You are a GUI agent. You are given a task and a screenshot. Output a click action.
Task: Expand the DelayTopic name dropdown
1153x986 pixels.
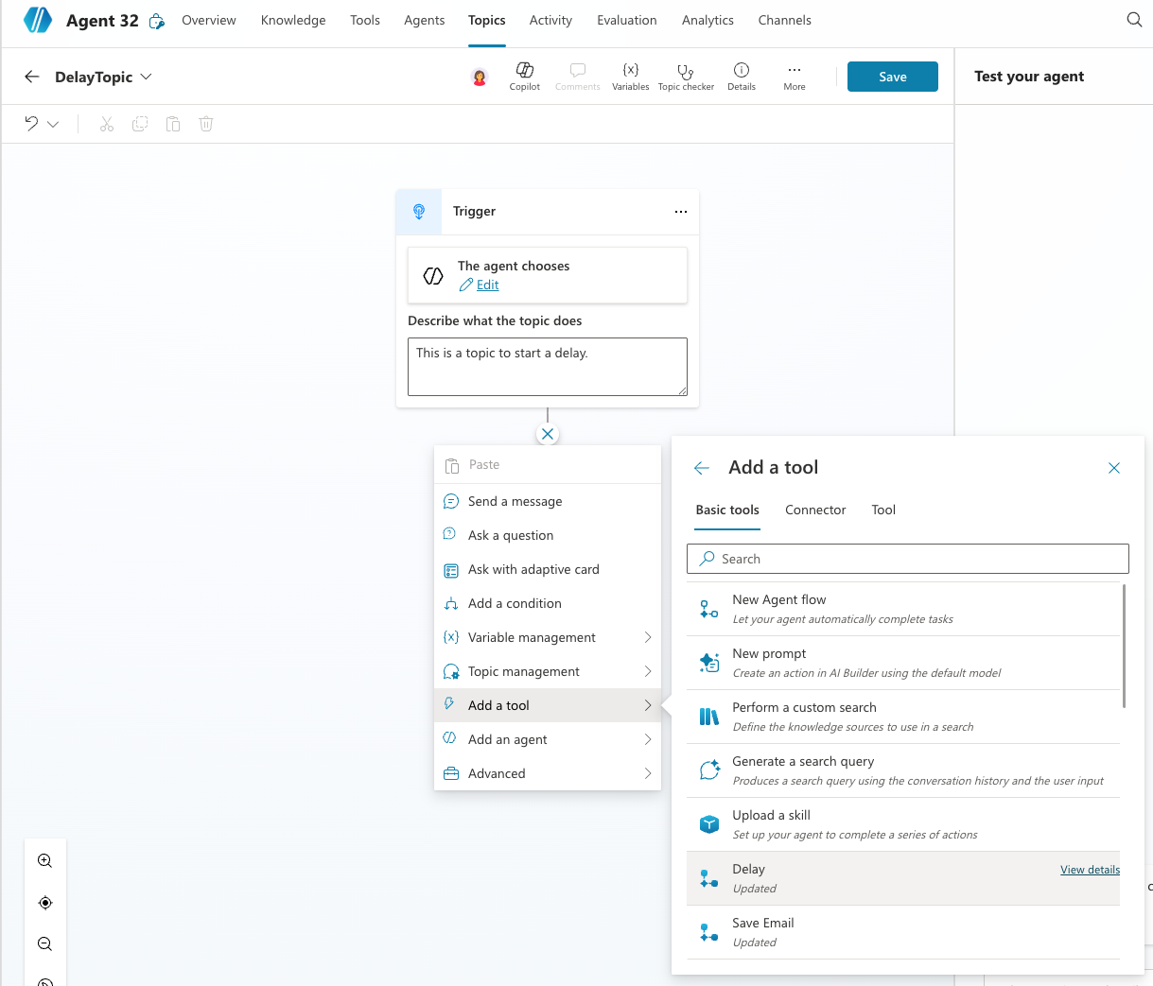pyautogui.click(x=146, y=77)
